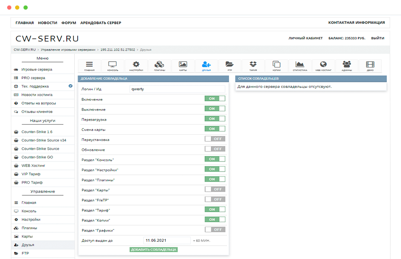
Task: Click the Настройки gear icon in toolbar
Action: click(136, 66)
